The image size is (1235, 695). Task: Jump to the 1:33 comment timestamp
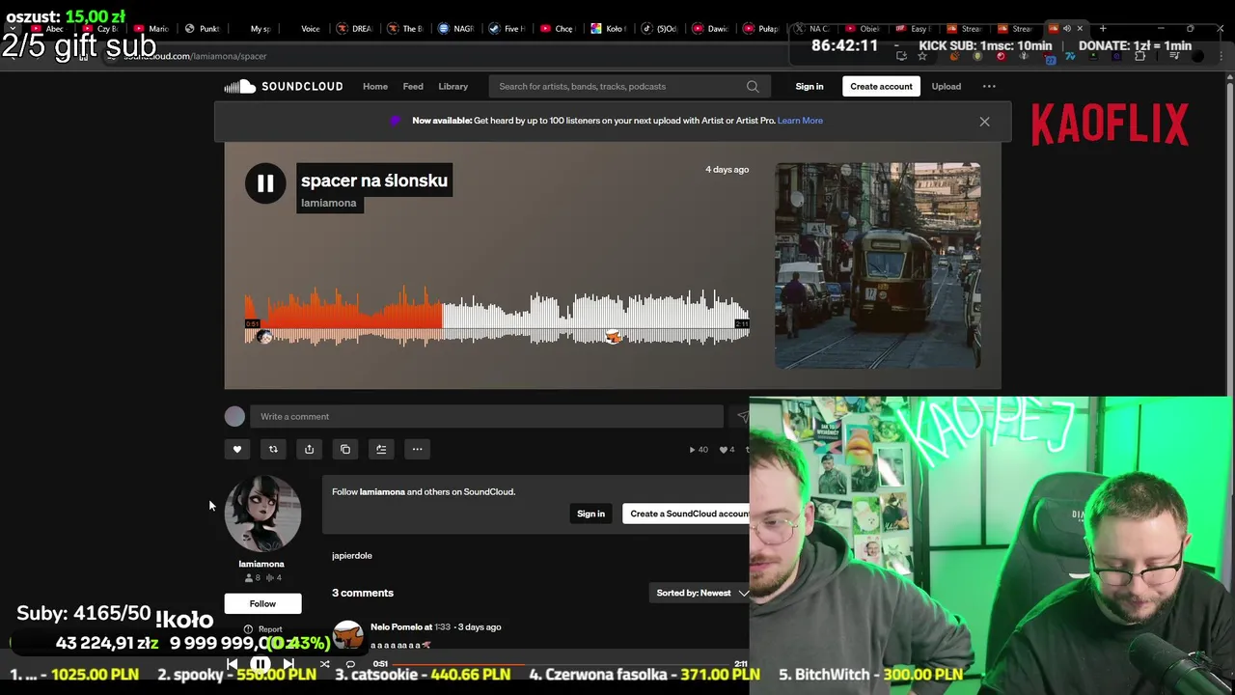point(442,627)
